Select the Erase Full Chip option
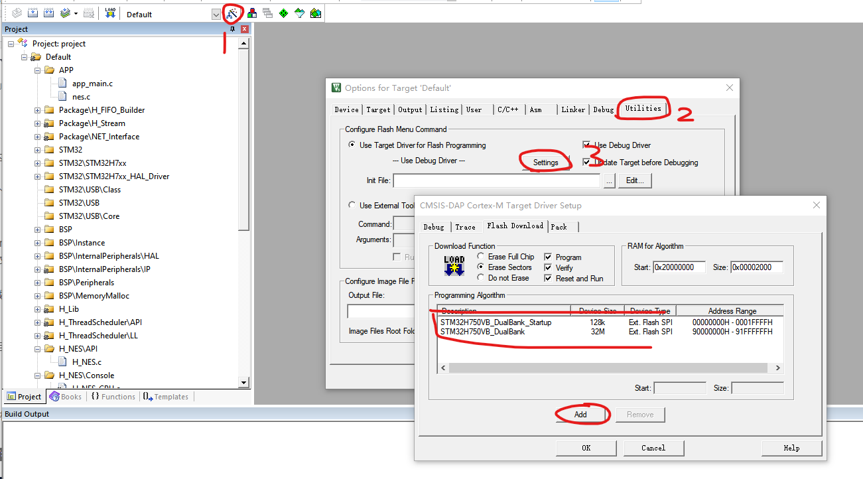Image resolution: width=863 pixels, height=479 pixels. tap(480, 257)
